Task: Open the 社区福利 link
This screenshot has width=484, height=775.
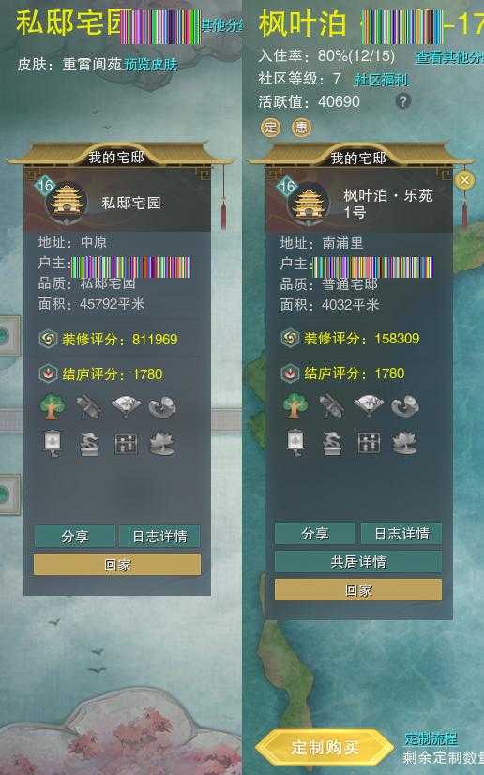Action: coord(381,79)
